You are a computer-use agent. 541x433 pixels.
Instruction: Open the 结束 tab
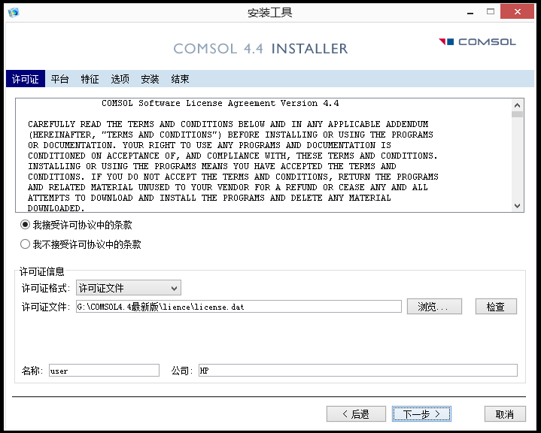tap(180, 79)
